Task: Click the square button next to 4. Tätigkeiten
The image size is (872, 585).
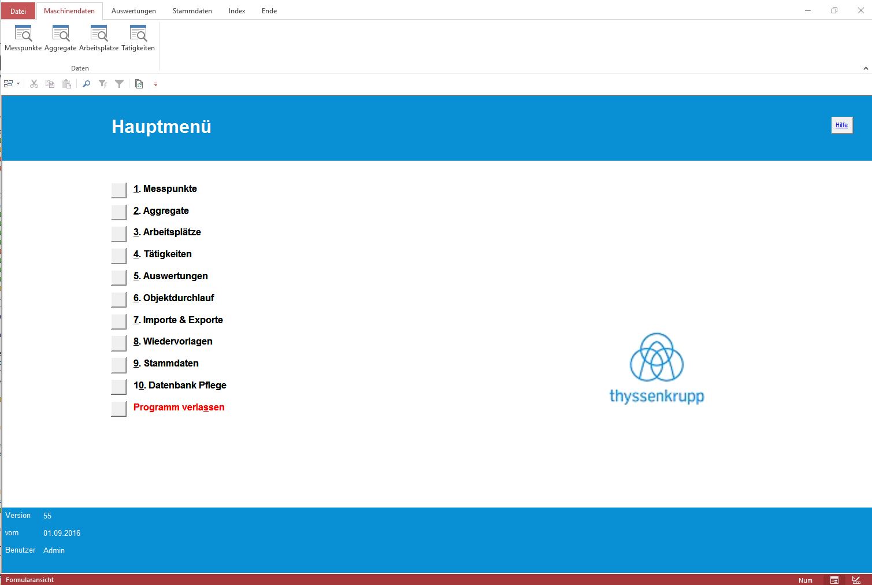Action: tap(118, 256)
